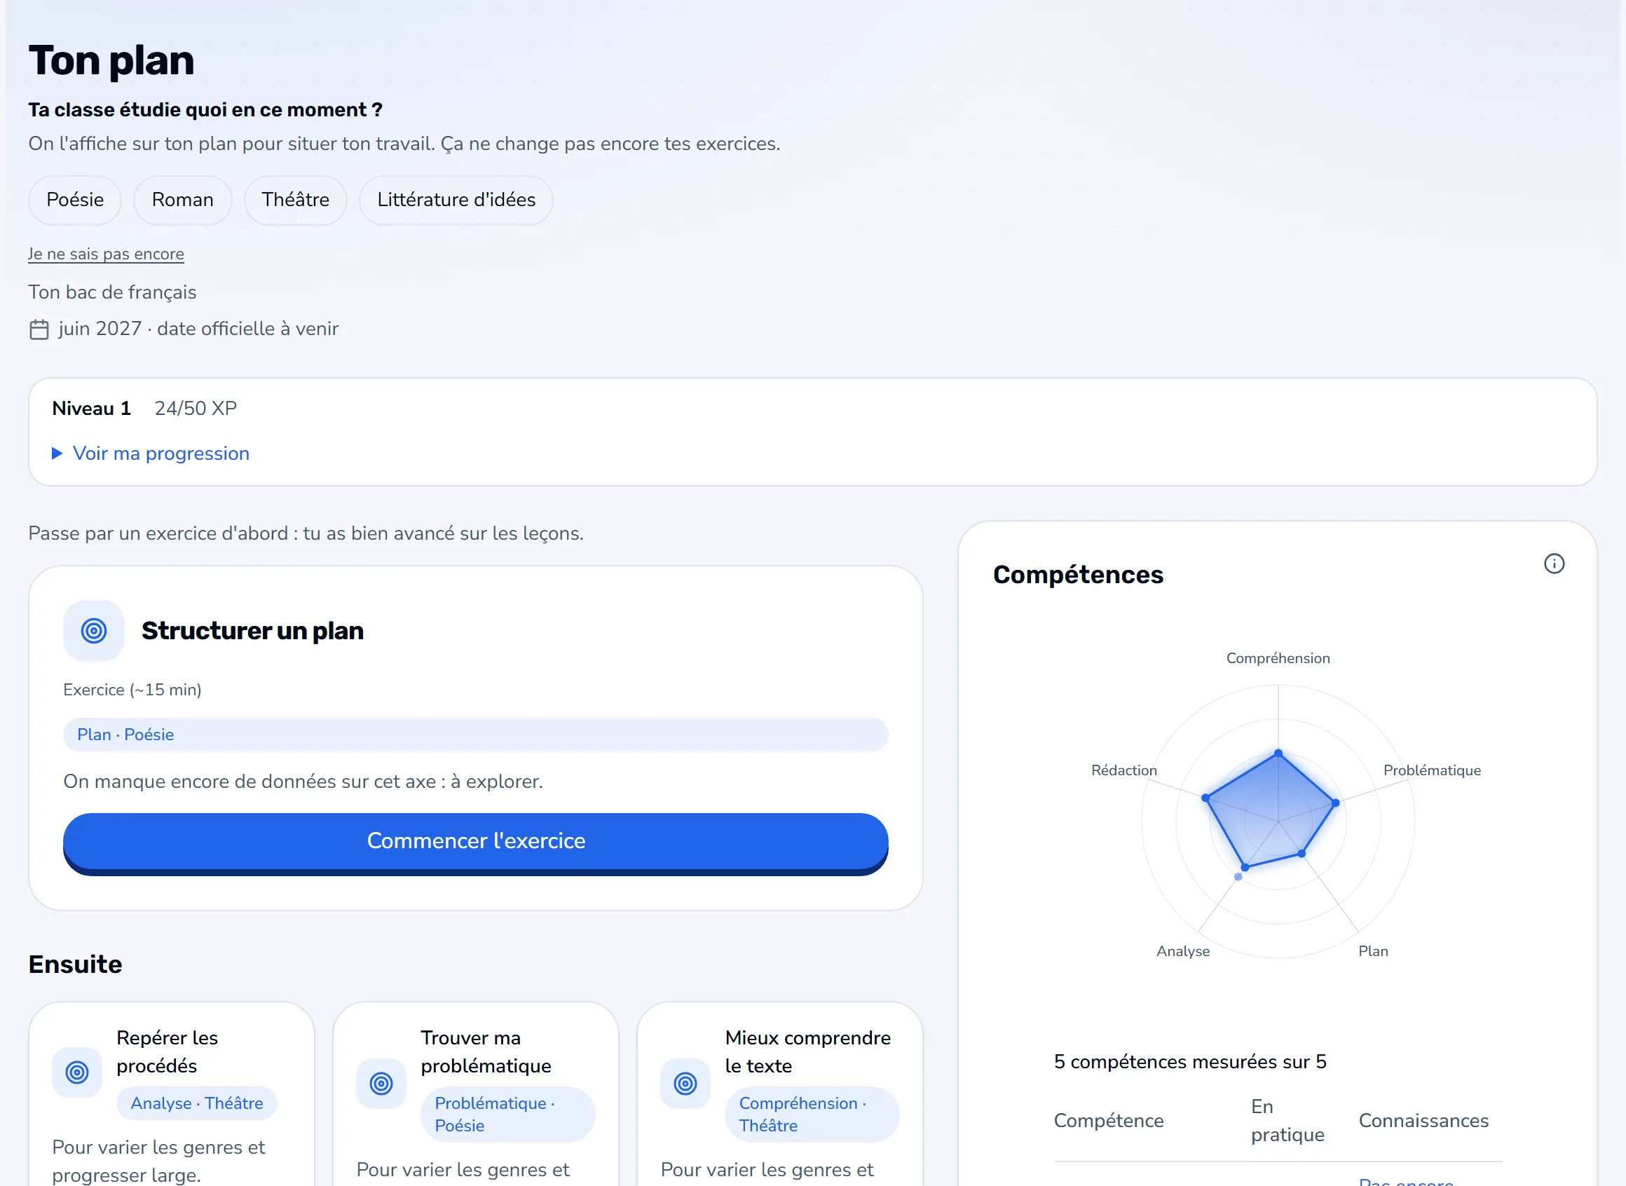Click the radar chart Rédaction data point
This screenshot has width=1626, height=1186.
point(1205,798)
